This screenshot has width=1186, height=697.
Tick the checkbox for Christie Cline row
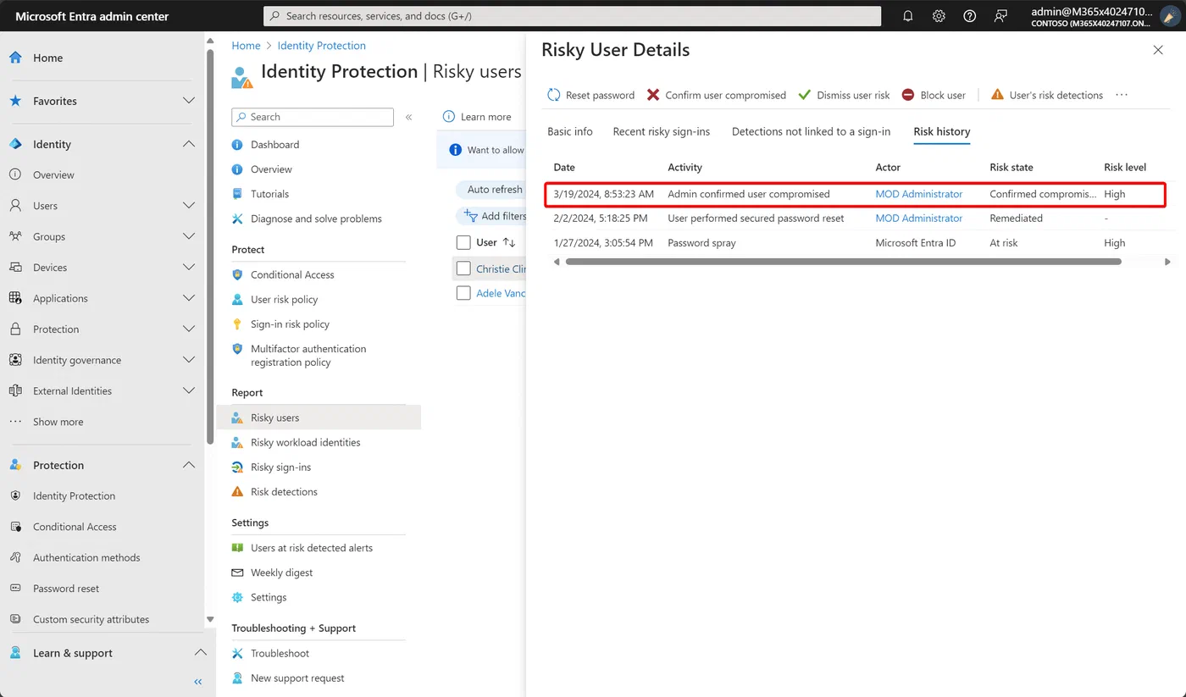(x=463, y=268)
